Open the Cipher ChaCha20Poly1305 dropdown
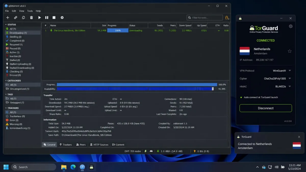The width and height of the screenshot is (306, 172). [290, 79]
